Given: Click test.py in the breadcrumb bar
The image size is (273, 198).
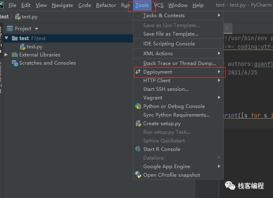Looking at the screenshot, I should point(30,17).
